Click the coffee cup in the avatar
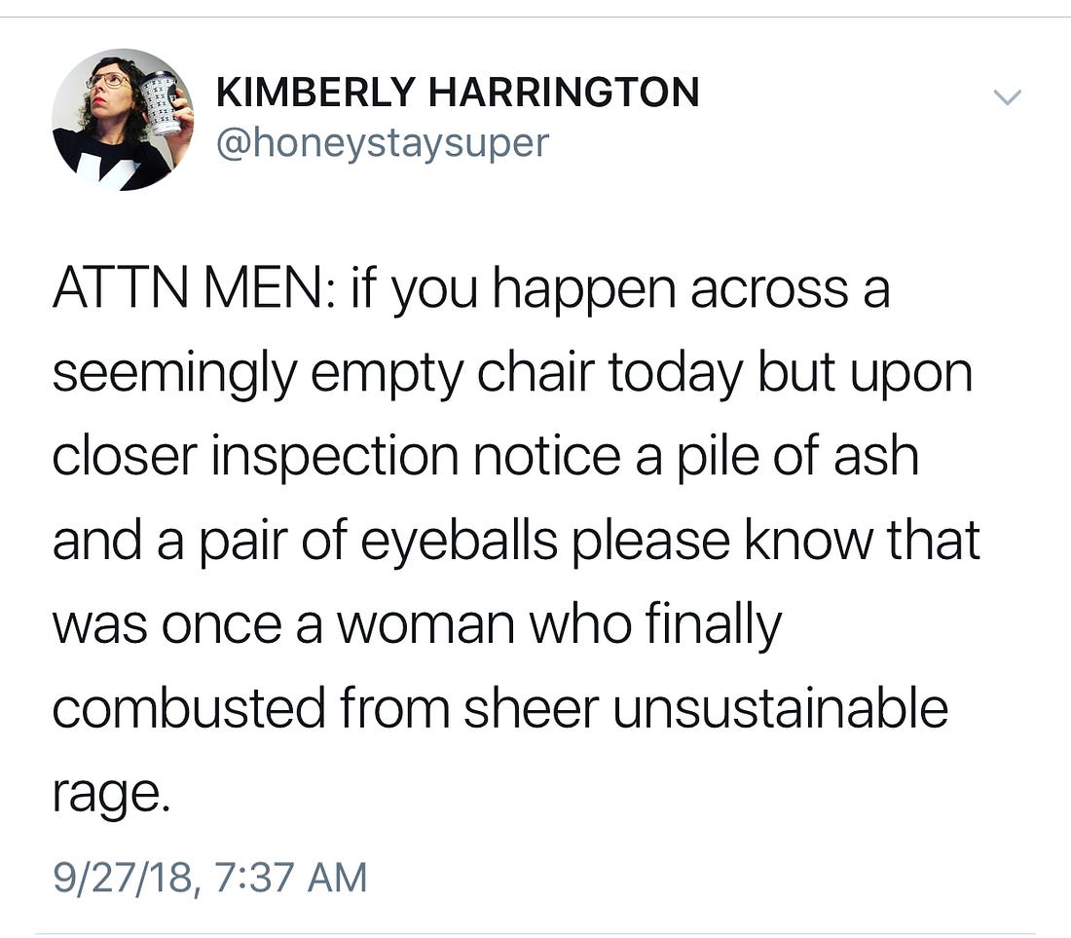The image size is (1071, 938). (162, 102)
